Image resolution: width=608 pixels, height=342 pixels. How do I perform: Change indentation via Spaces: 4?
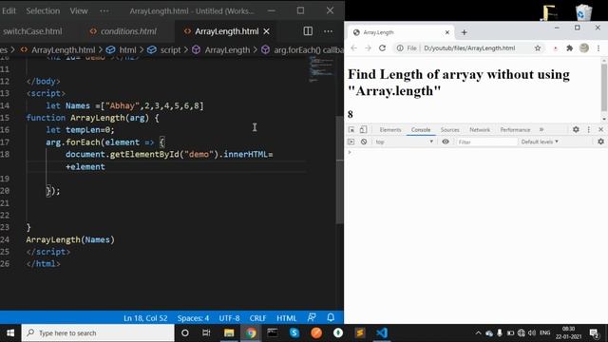(x=193, y=318)
